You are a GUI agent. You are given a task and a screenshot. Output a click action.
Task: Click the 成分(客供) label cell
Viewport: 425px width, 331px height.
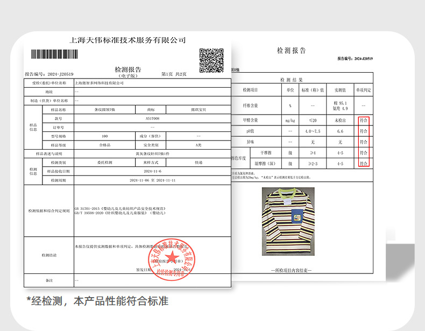pyautogui.click(x=151, y=136)
